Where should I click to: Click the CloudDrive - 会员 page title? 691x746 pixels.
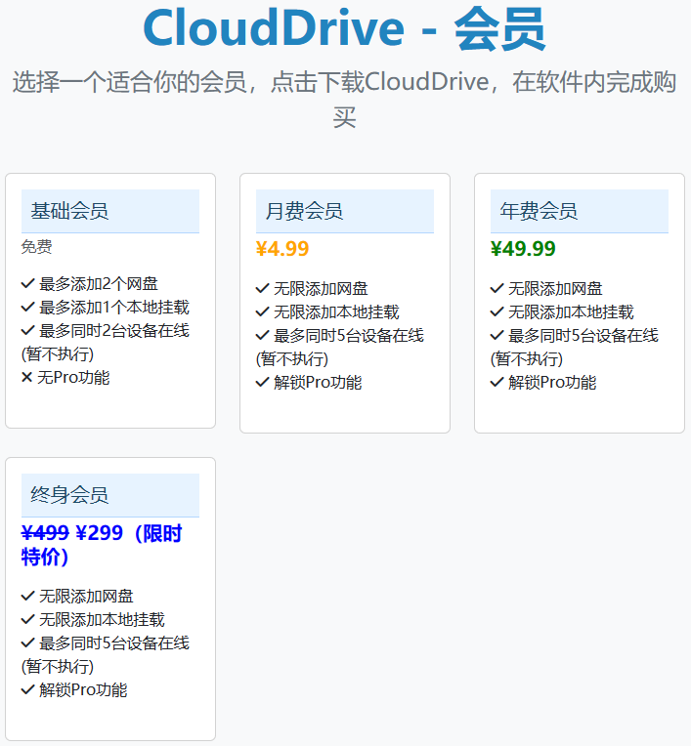(x=344, y=29)
